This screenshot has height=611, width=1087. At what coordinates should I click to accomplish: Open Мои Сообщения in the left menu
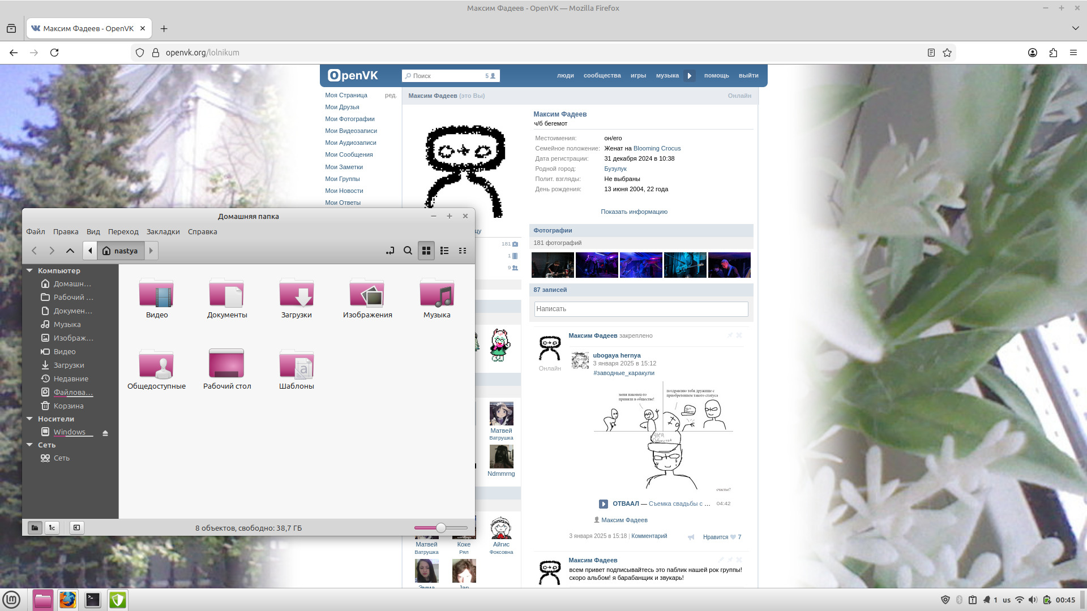tap(349, 154)
